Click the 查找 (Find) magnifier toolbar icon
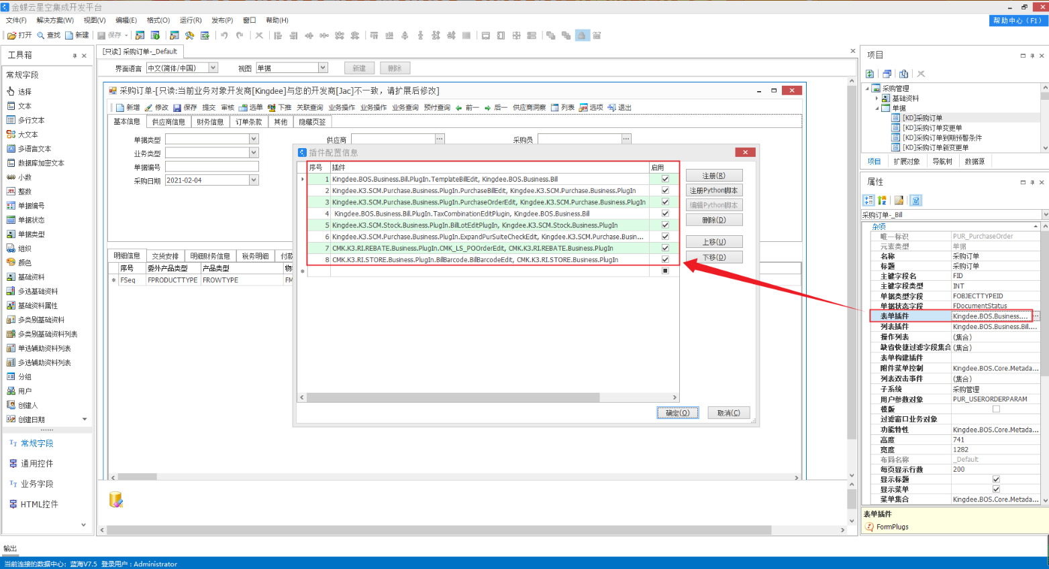This screenshot has width=1049, height=569. pyautogui.click(x=41, y=35)
